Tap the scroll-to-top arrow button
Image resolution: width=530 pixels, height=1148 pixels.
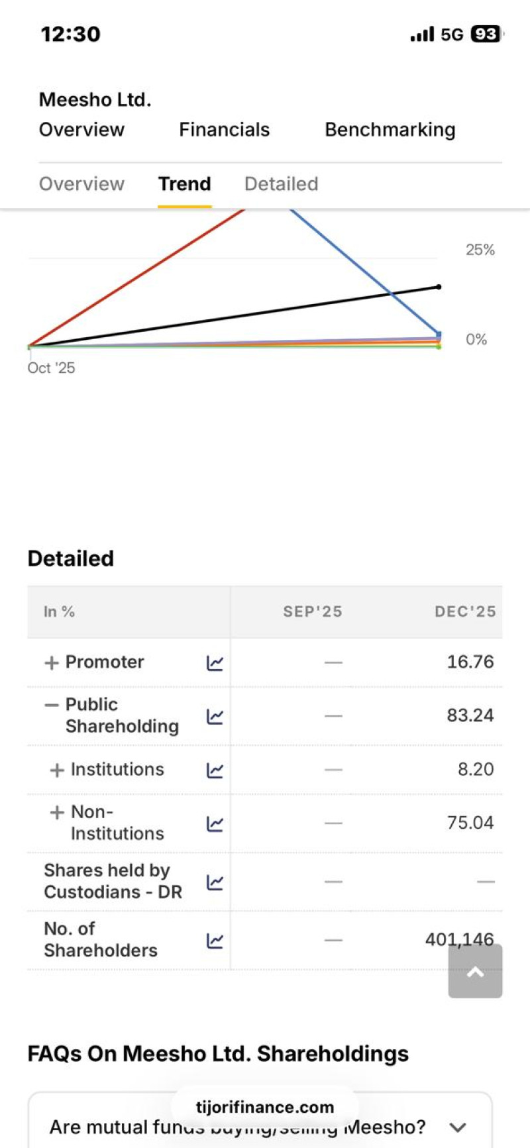(x=475, y=971)
